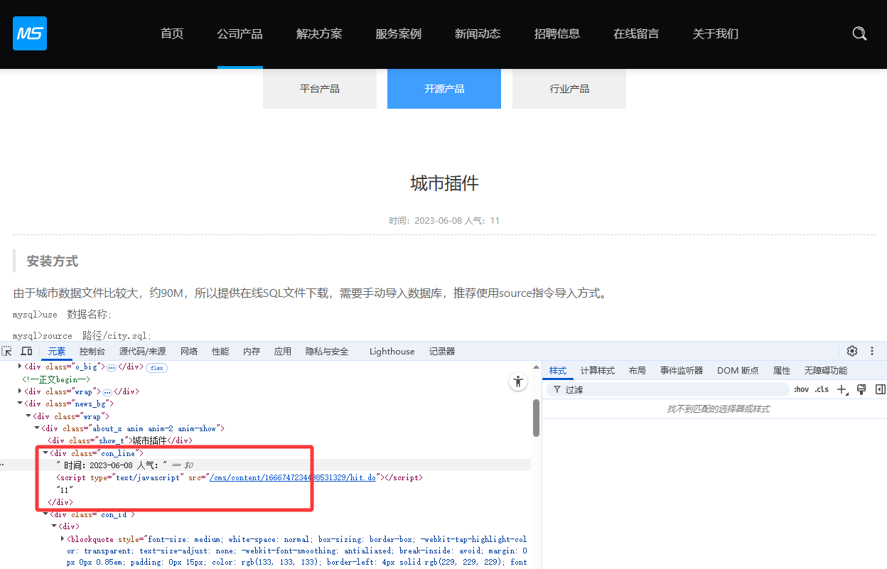Toggle the .cls element classes panel
The image size is (887, 569).
(x=822, y=389)
